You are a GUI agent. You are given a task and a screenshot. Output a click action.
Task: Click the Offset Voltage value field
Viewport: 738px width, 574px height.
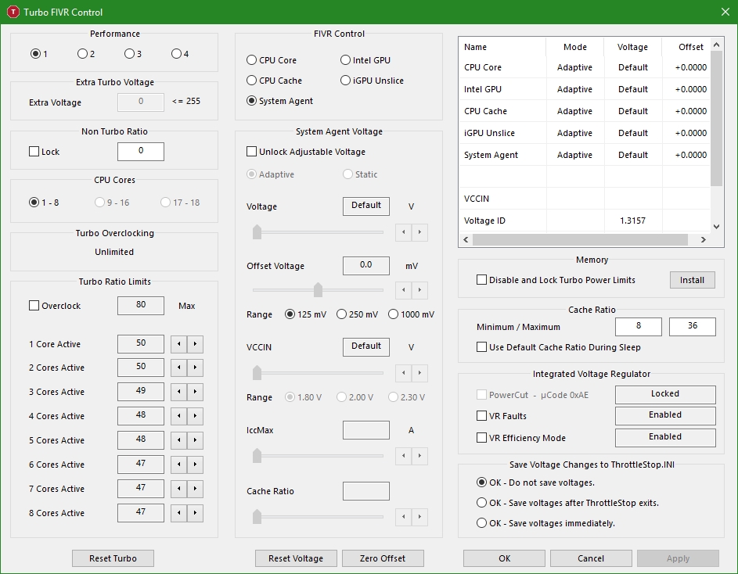(x=366, y=265)
